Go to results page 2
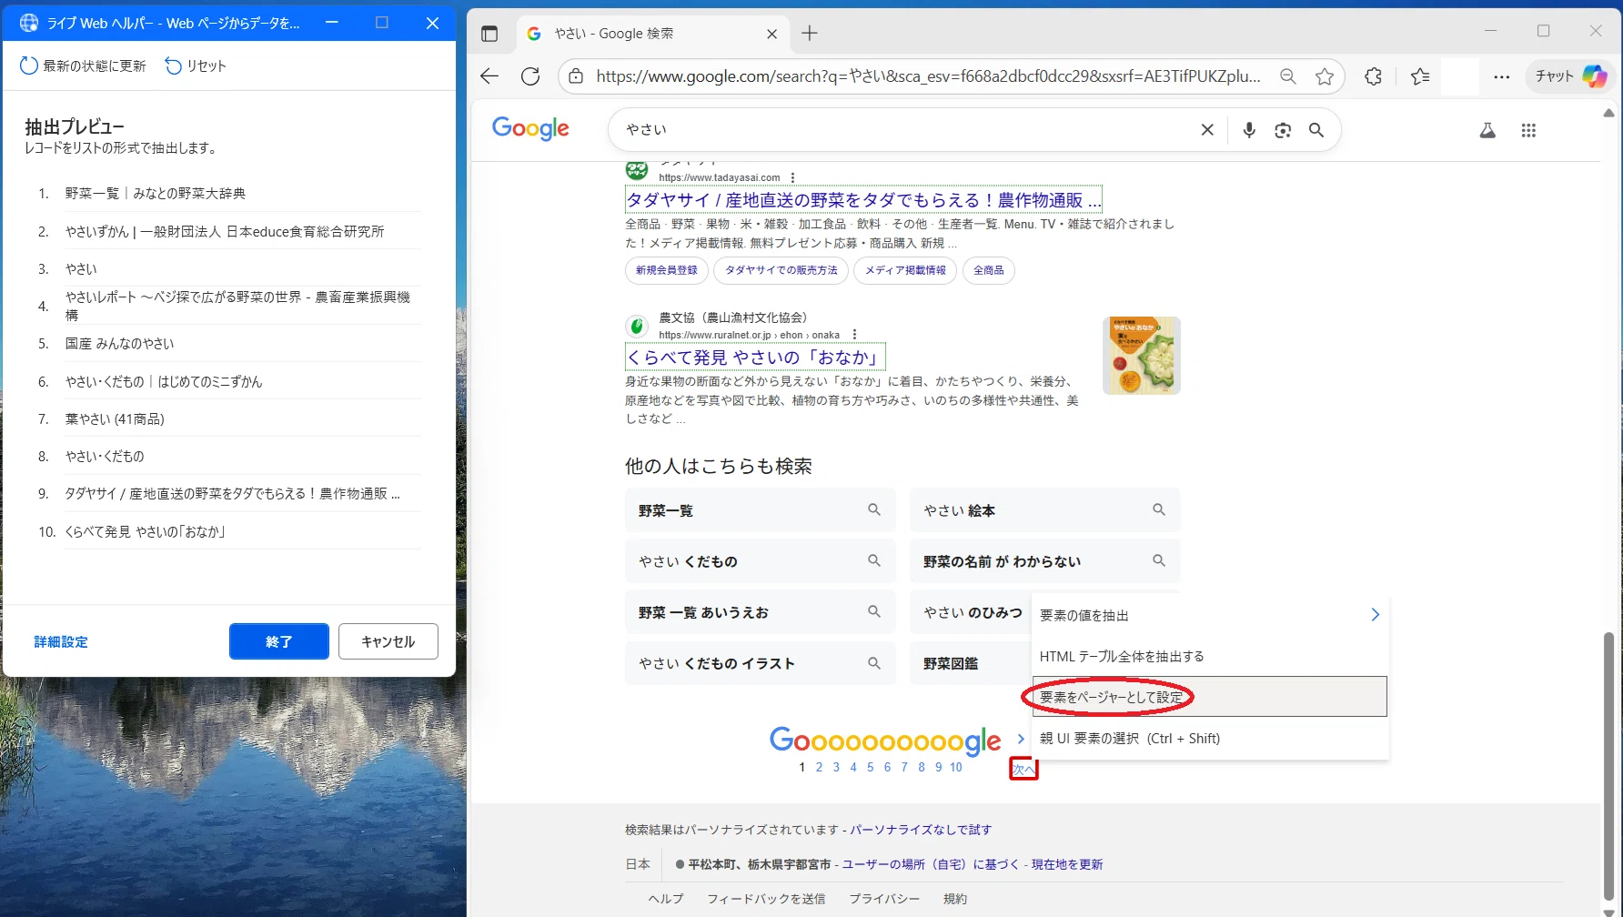 click(819, 767)
